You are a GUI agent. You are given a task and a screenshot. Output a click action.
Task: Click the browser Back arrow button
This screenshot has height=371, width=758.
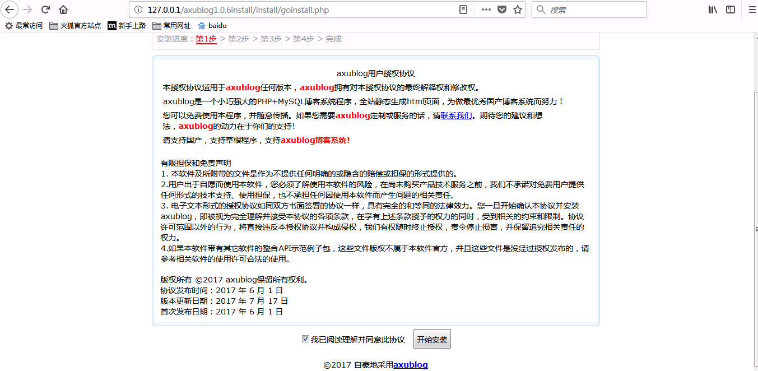tap(10, 10)
